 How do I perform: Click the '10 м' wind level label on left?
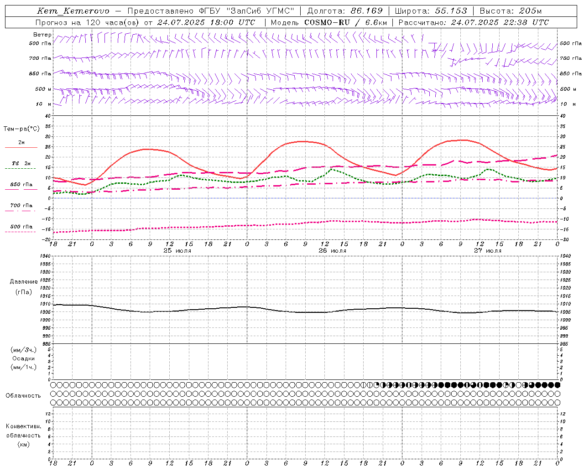[43, 104]
